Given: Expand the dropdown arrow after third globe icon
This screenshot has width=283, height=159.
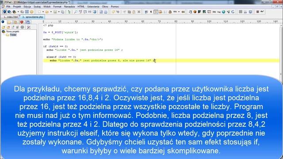Looking at the screenshot, I should [18, 12].
